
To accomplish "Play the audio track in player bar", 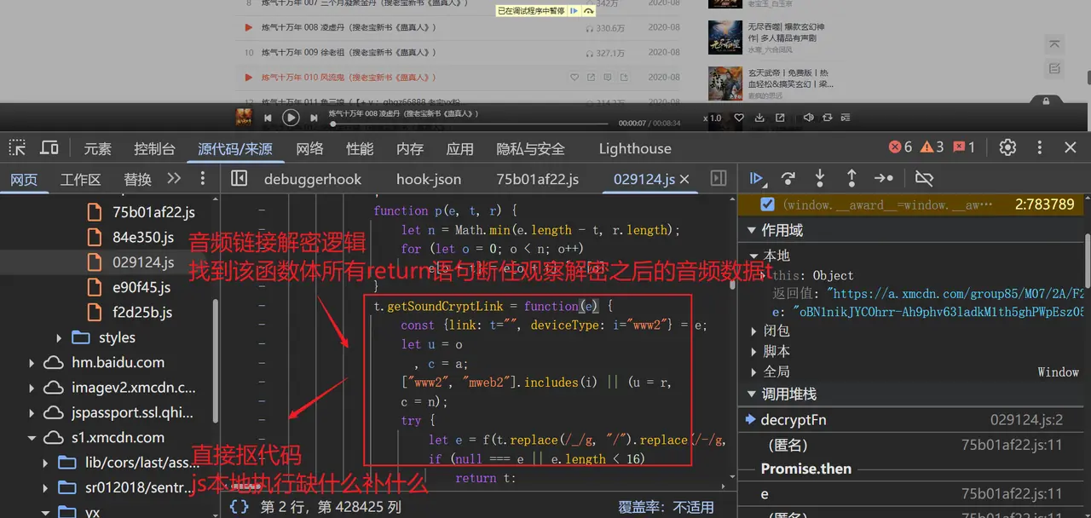I will tap(291, 118).
